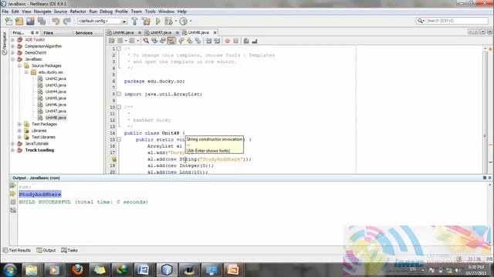This screenshot has width=494, height=277.
Task: Click the Firefox icon on the taskbar
Action: (77, 270)
